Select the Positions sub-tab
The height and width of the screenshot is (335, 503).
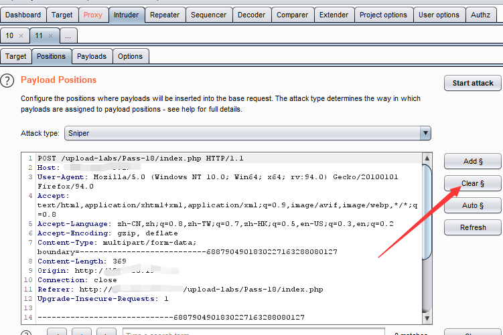point(52,56)
